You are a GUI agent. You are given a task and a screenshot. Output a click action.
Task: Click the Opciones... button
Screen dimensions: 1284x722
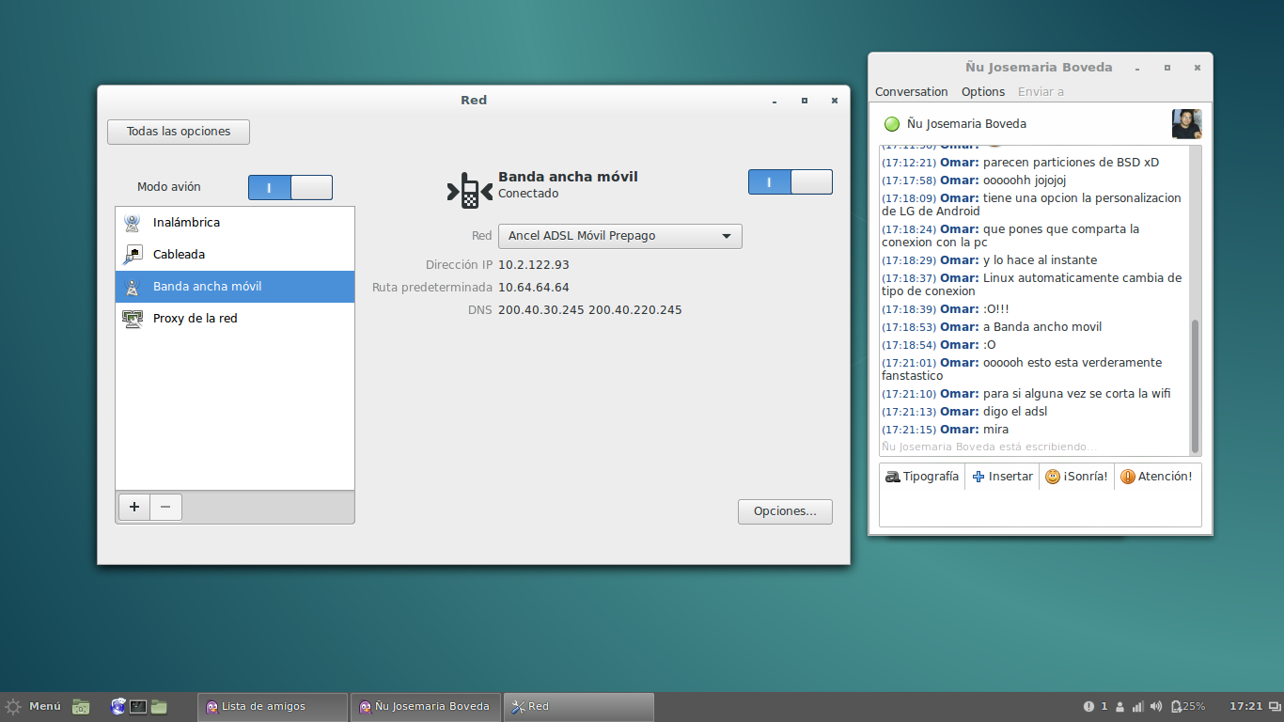tap(786, 511)
